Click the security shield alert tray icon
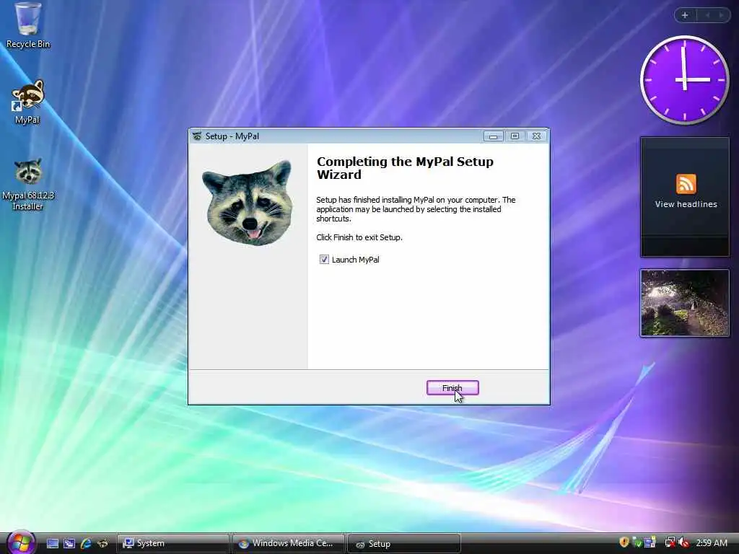Screen dimensions: 739x554 (x=624, y=542)
